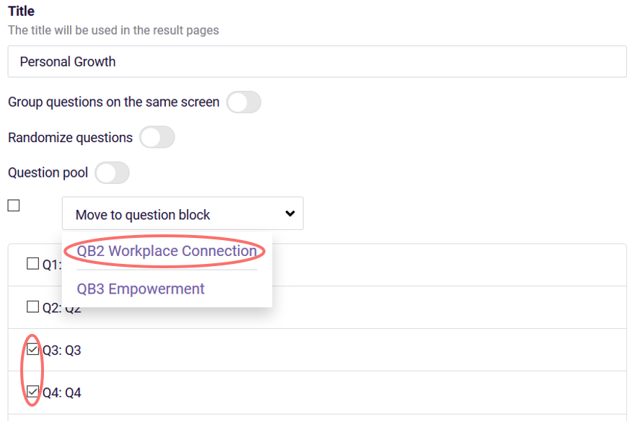The image size is (635, 424).
Task: Choose 'QB3 Empowerment' from the dropdown options
Action: coord(141,288)
